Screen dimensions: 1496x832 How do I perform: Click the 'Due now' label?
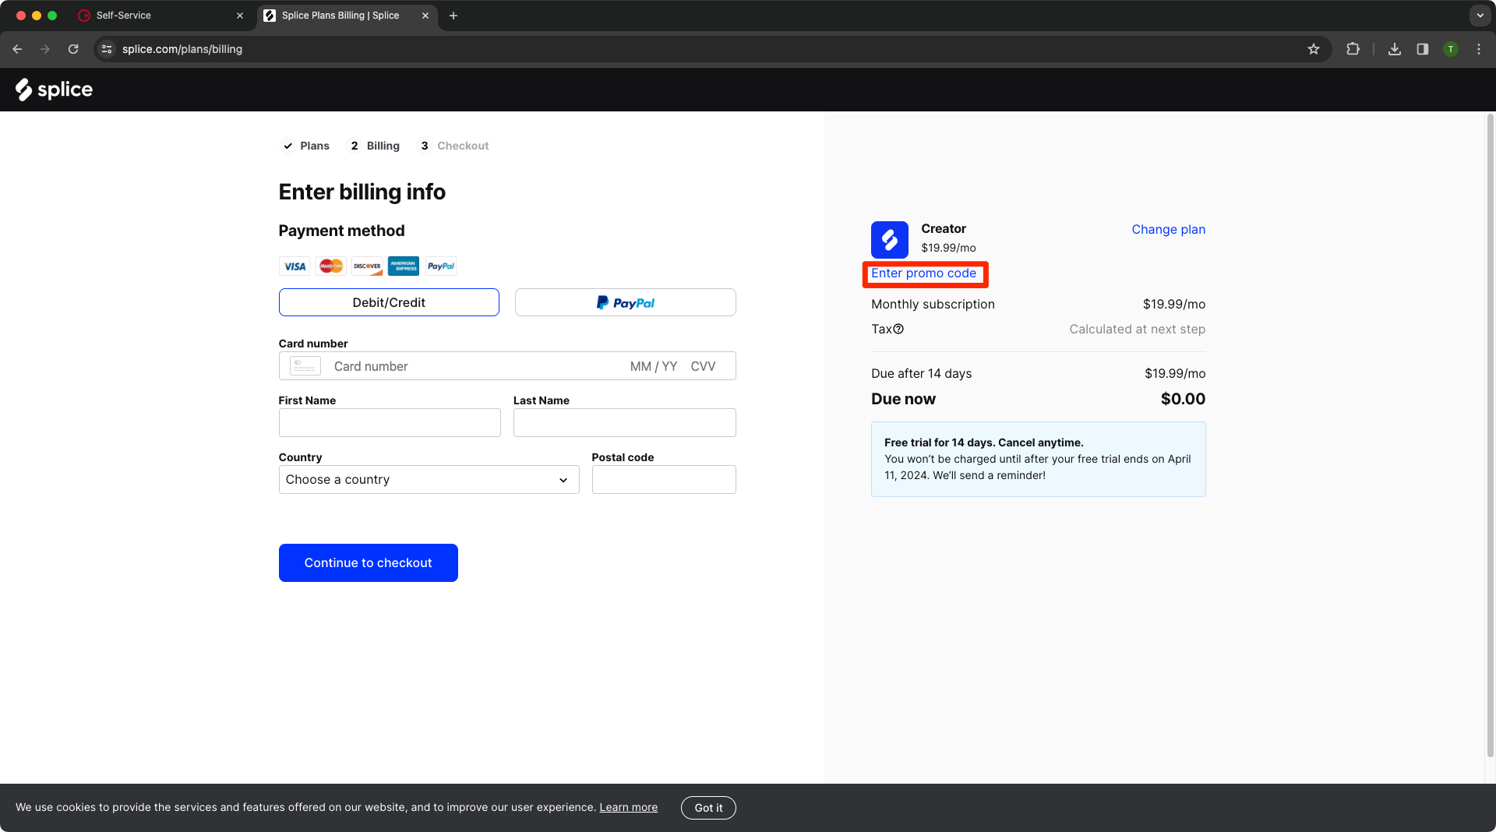pyautogui.click(x=903, y=399)
